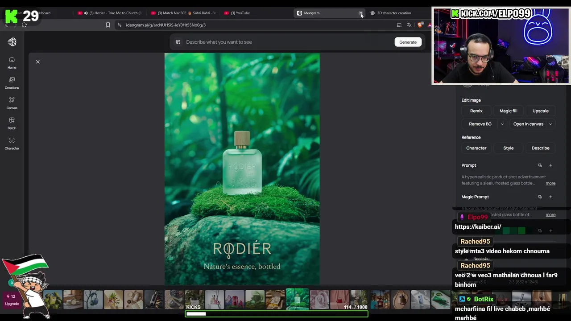The height and width of the screenshot is (321, 571).
Task: Open the Canvas section in the sidebar
Action: 12,103
